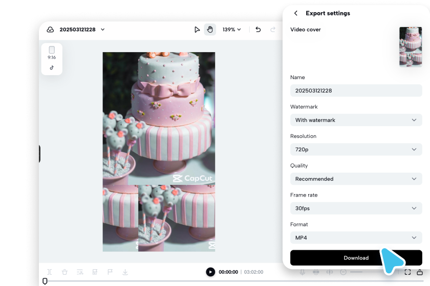Click the current time 00:00:00
430x286 pixels.
pyautogui.click(x=228, y=272)
